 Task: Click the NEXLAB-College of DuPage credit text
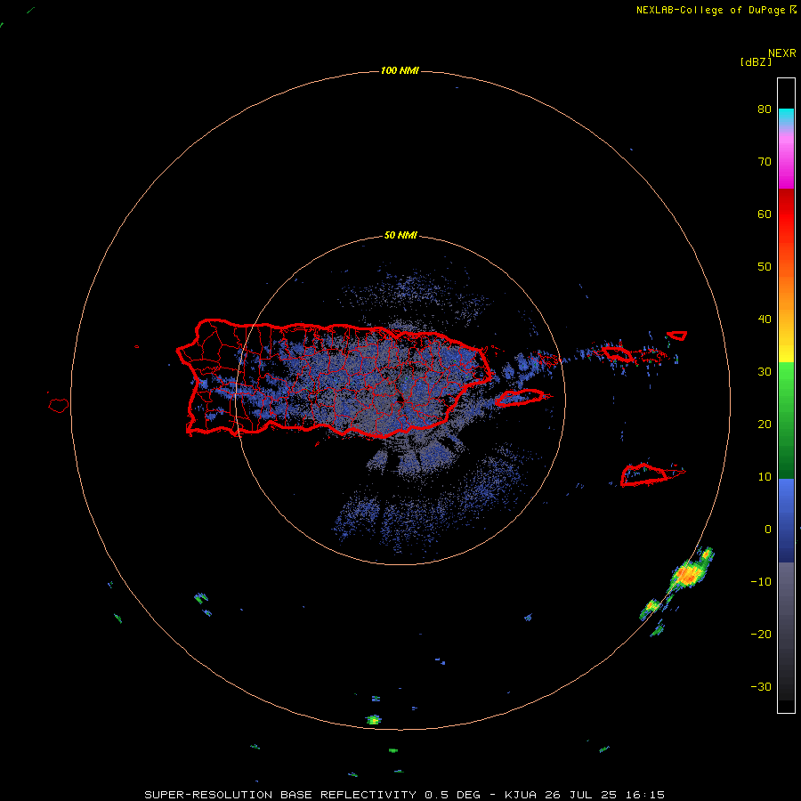[710, 10]
